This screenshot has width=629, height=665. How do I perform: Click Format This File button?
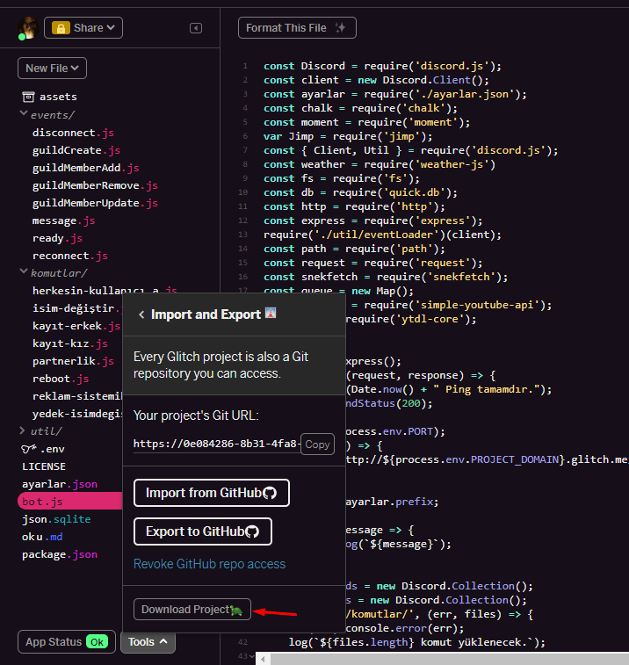[x=297, y=28]
